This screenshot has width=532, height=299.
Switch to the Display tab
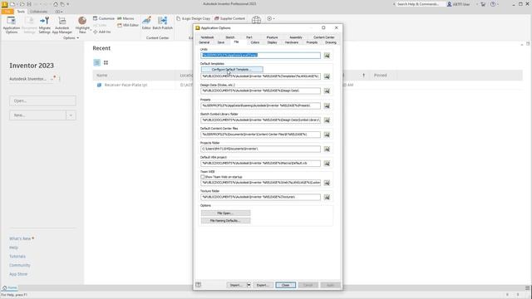coord(272,42)
